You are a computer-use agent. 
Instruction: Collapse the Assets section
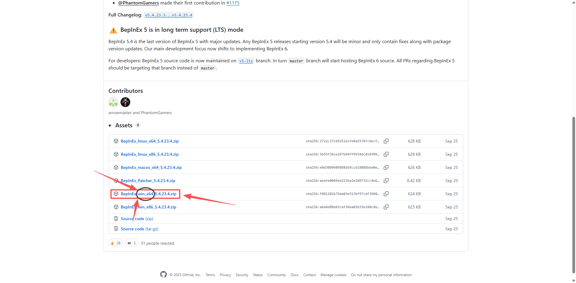pos(110,125)
